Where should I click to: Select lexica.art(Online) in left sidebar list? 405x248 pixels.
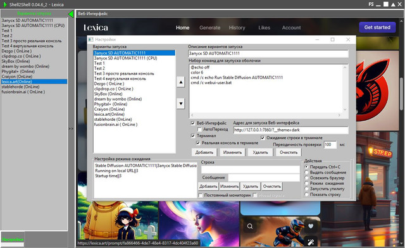tap(34, 82)
